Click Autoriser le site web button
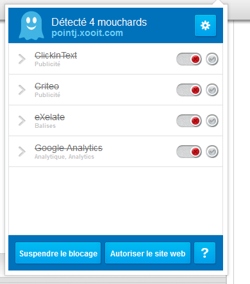Screen dimensions: 250x284 [x=147, y=253]
